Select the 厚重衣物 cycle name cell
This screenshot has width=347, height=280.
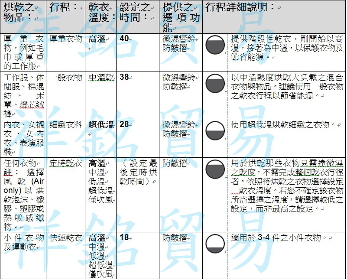coord(65,39)
